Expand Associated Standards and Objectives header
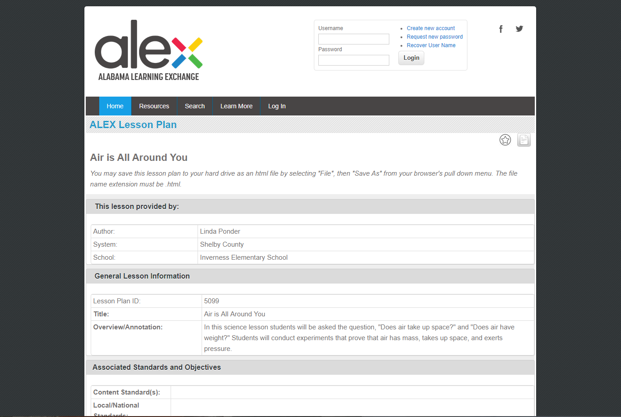The image size is (621, 417). (x=156, y=368)
